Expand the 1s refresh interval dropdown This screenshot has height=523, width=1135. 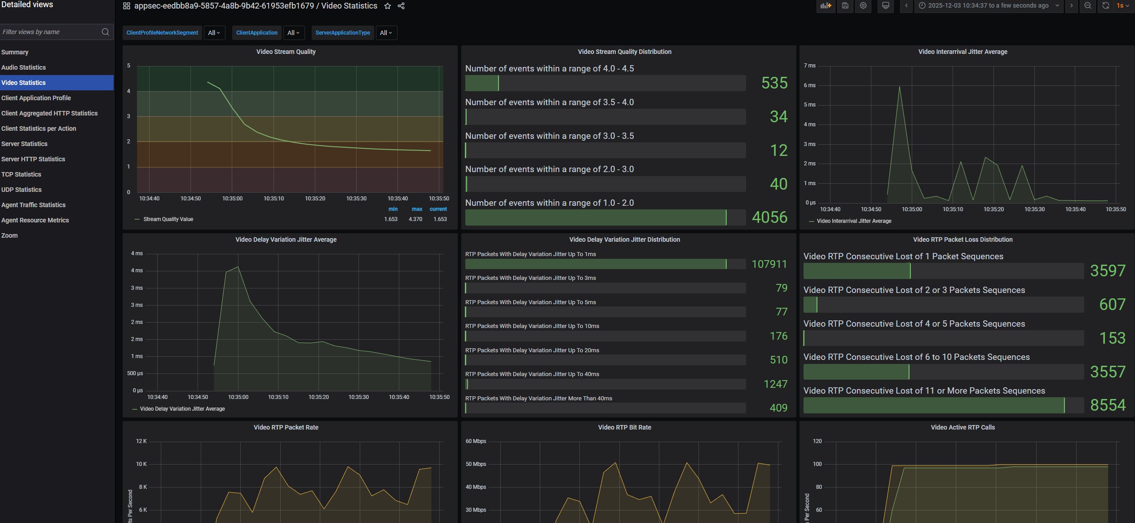pyautogui.click(x=1122, y=6)
